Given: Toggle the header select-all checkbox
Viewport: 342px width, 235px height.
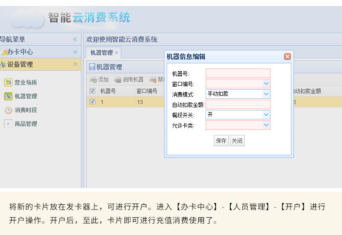Looking at the screenshot, I should (93, 91).
